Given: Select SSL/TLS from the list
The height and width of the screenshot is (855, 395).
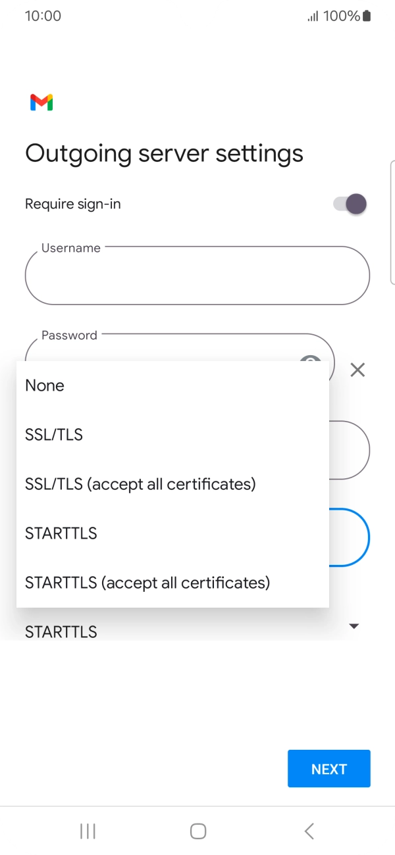Looking at the screenshot, I should 53,434.
